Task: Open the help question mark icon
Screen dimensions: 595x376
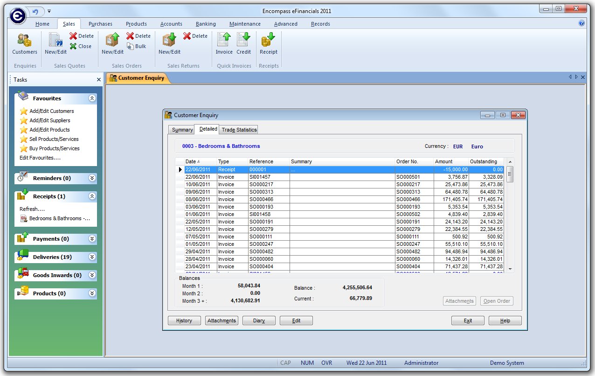Action: coord(581,23)
